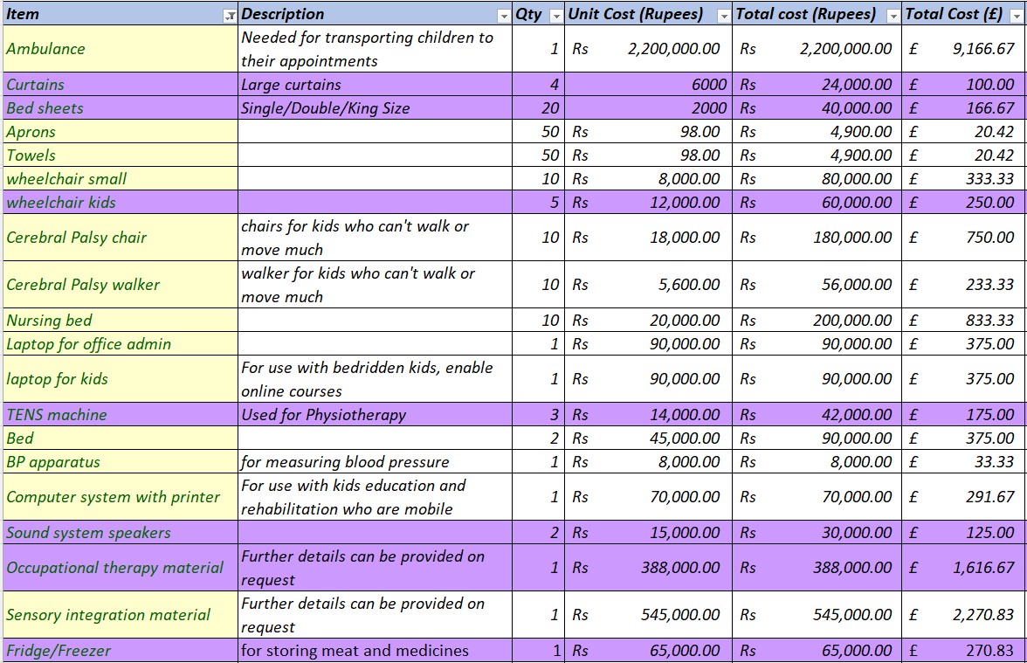Click the "Fridge/Freezer" item cell
The height and width of the screenshot is (663, 1027).
tap(121, 651)
